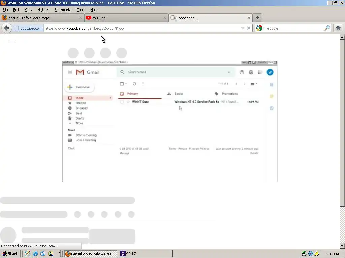Screen dimensions: 345x258
Task: Open the YouTube hamburger guide menu
Action: 12,41
